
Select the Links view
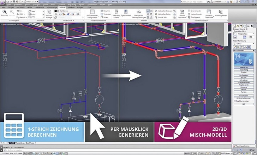pyautogui.click(x=32, y=17)
